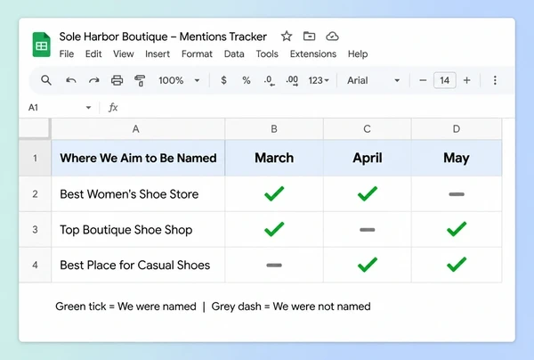This screenshot has height=360, width=534.
Task: Redo the last action
Action: pos(93,80)
